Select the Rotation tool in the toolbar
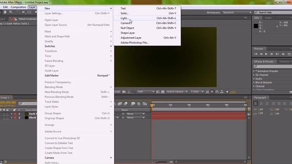This screenshot has width=292, height=164. point(17,12)
